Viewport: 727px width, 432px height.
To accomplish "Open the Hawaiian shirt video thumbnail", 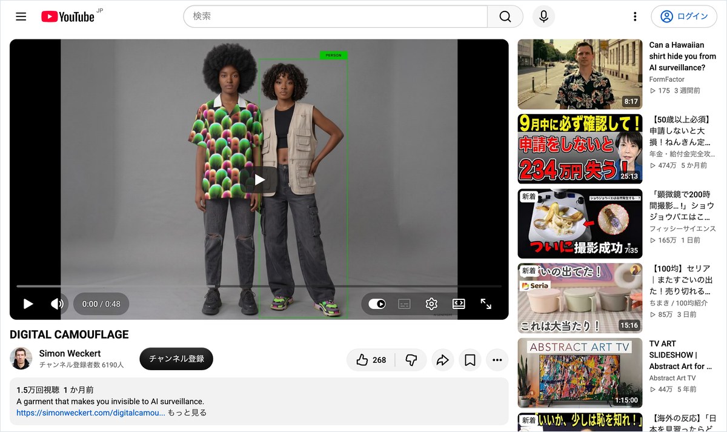I will pos(580,75).
